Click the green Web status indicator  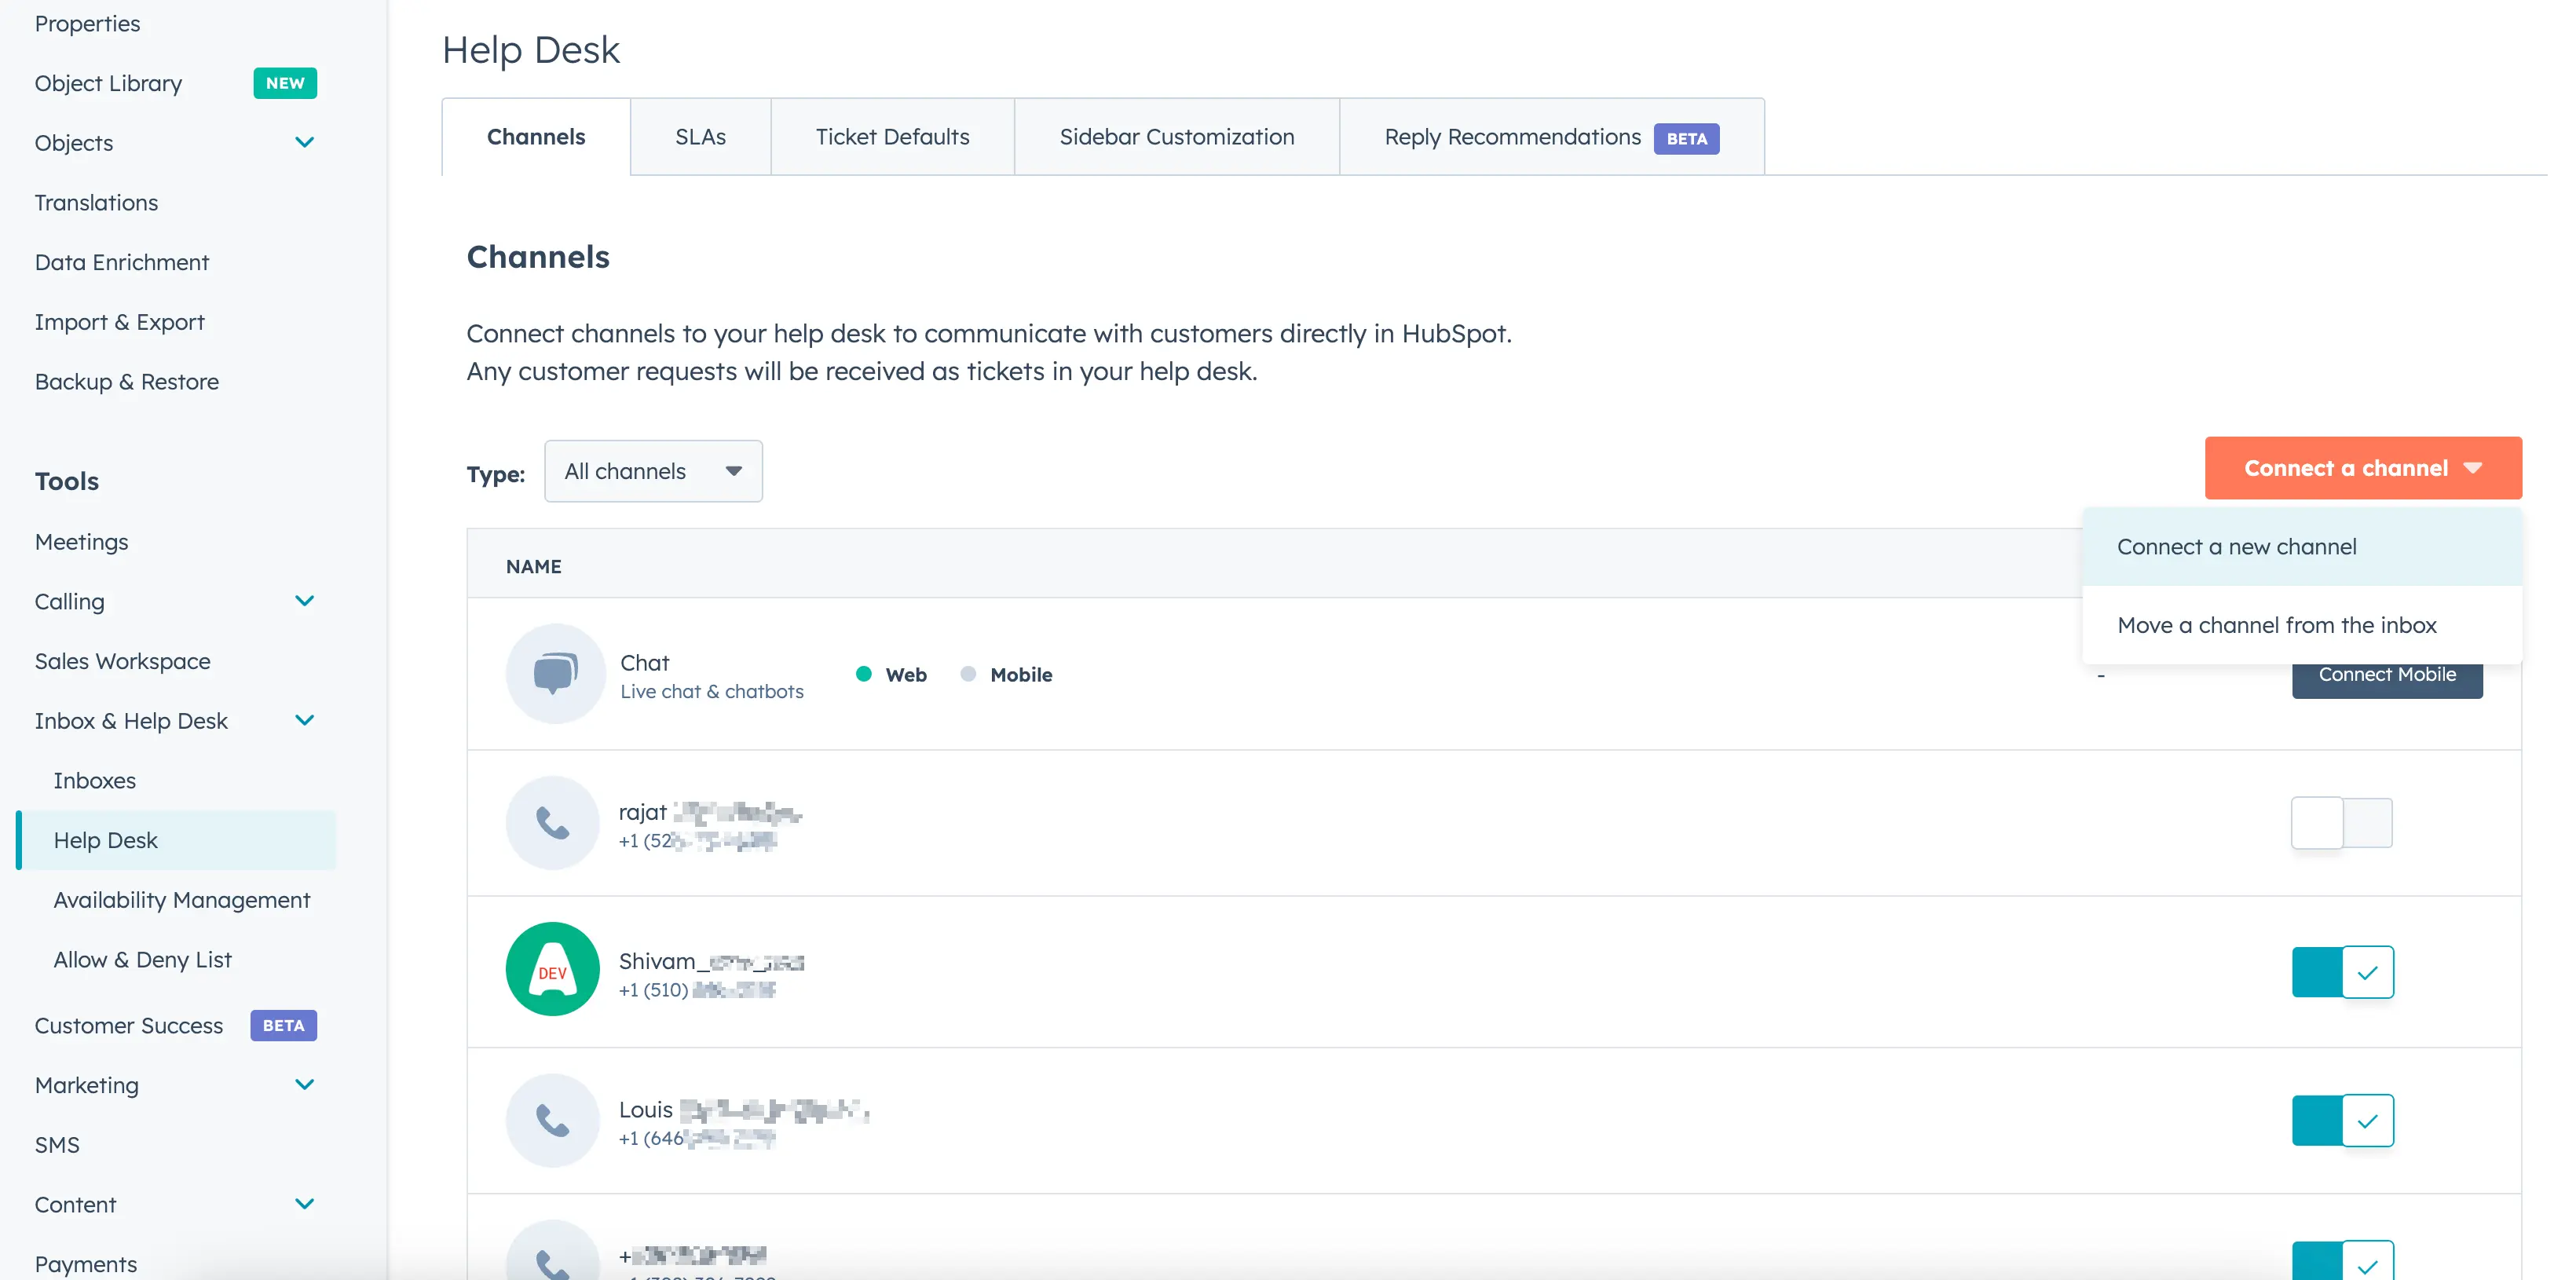click(864, 674)
